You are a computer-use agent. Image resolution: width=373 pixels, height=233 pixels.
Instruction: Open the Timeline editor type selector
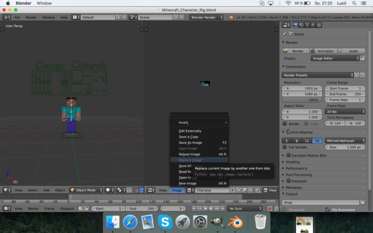[x=7, y=208]
